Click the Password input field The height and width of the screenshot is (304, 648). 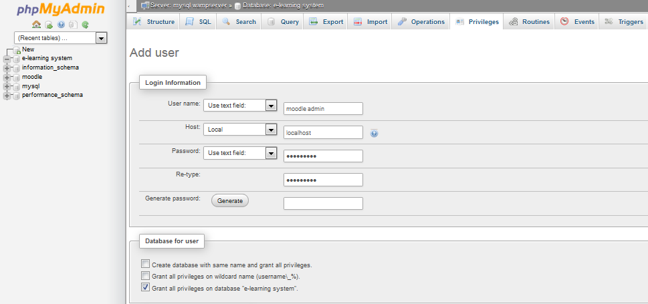coord(323,156)
